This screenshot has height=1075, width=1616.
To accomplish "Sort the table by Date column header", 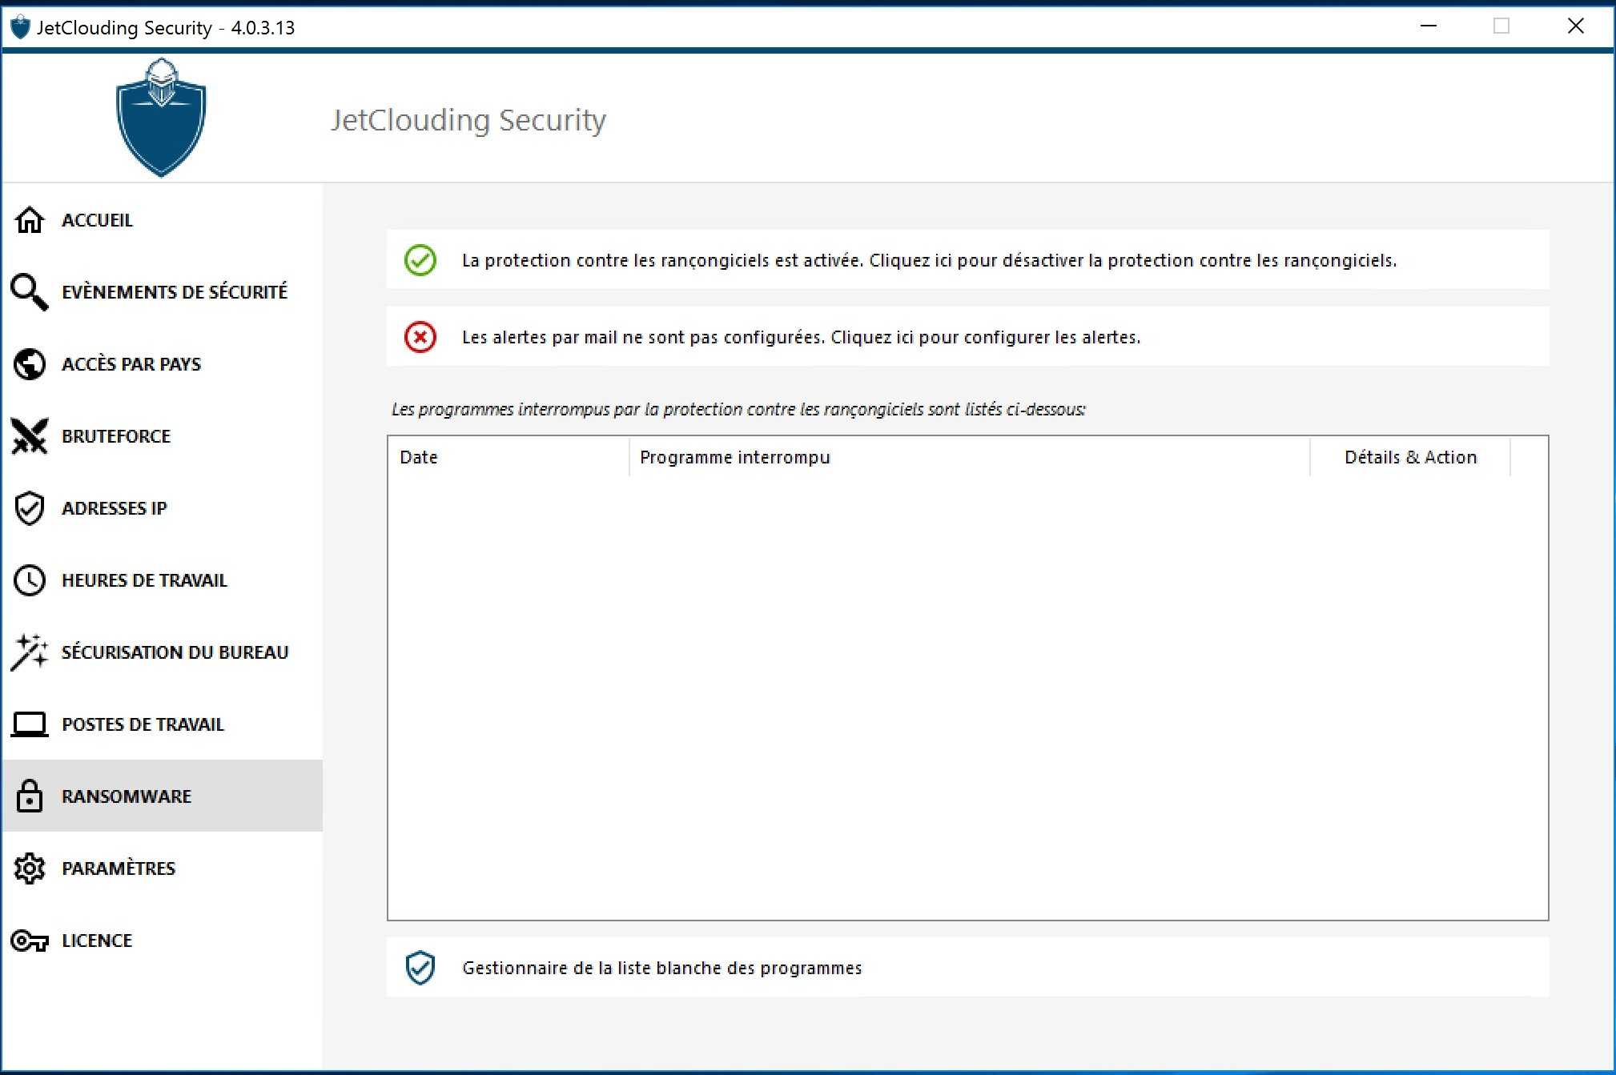I will pyautogui.click(x=419, y=457).
